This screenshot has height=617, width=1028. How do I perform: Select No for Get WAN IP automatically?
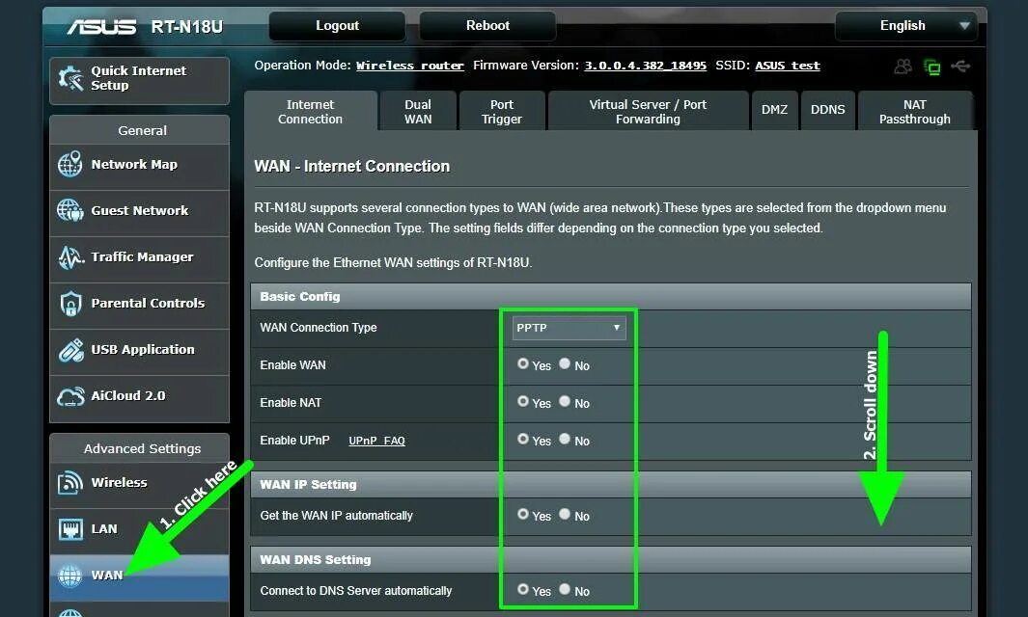tap(565, 514)
